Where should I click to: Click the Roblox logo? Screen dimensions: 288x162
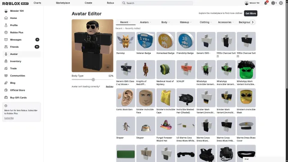(x=15, y=3)
